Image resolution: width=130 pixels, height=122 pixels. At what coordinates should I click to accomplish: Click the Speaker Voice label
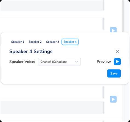(x=22, y=62)
